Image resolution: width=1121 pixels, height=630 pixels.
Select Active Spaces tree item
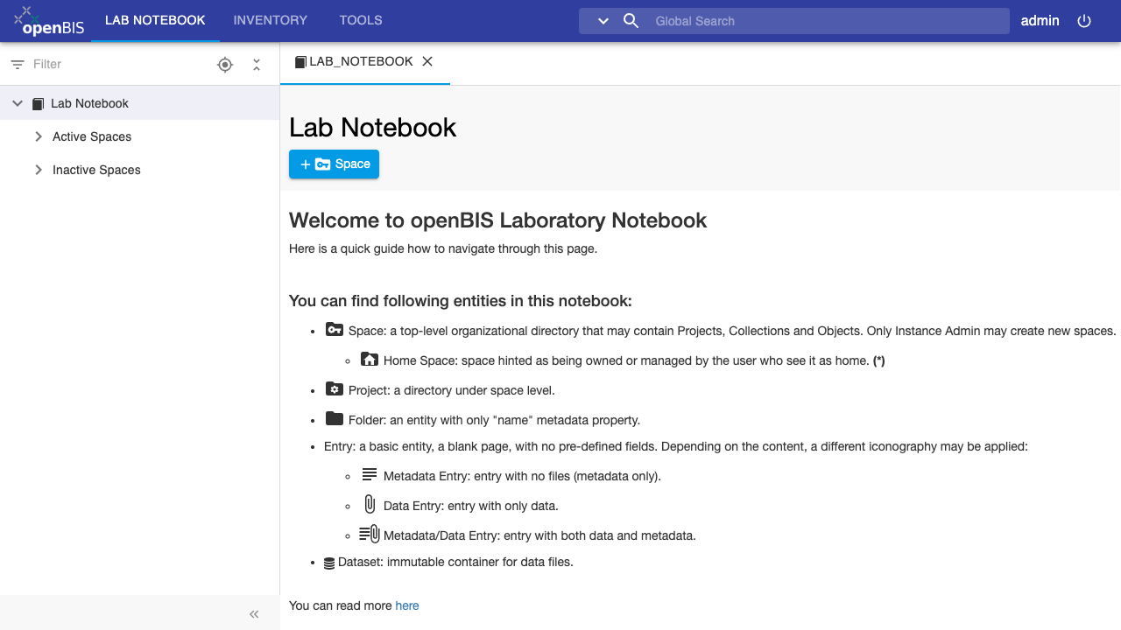point(92,136)
